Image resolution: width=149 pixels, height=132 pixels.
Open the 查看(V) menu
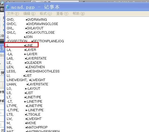click(62, 13)
